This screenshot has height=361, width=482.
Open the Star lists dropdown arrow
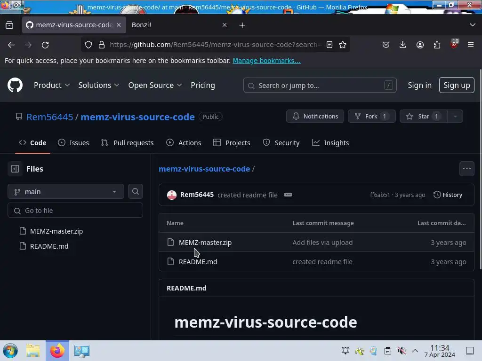point(455,117)
